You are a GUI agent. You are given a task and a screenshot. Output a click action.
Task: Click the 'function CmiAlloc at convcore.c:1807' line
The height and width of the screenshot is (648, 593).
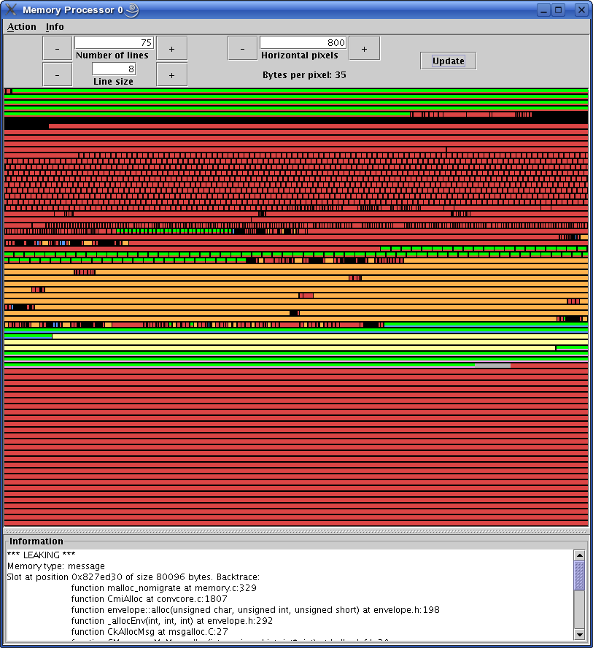point(149,599)
